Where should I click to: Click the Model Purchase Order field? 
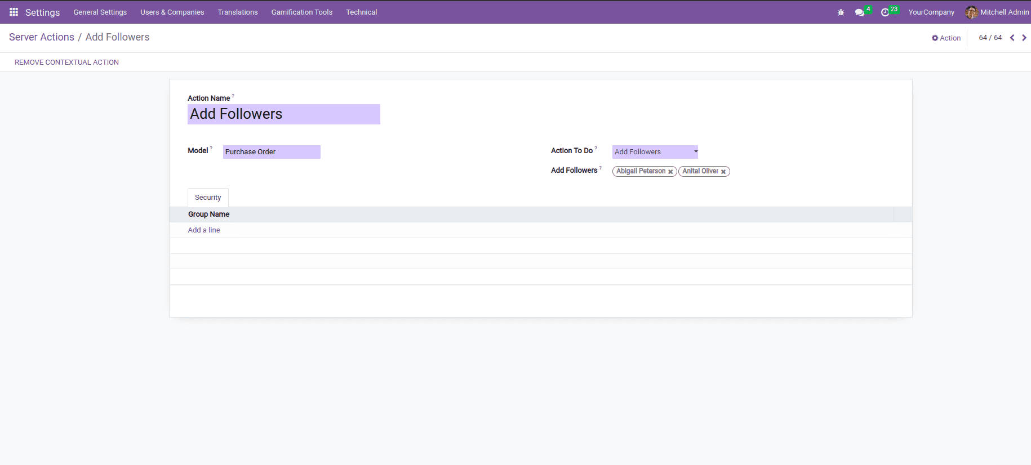(x=272, y=152)
